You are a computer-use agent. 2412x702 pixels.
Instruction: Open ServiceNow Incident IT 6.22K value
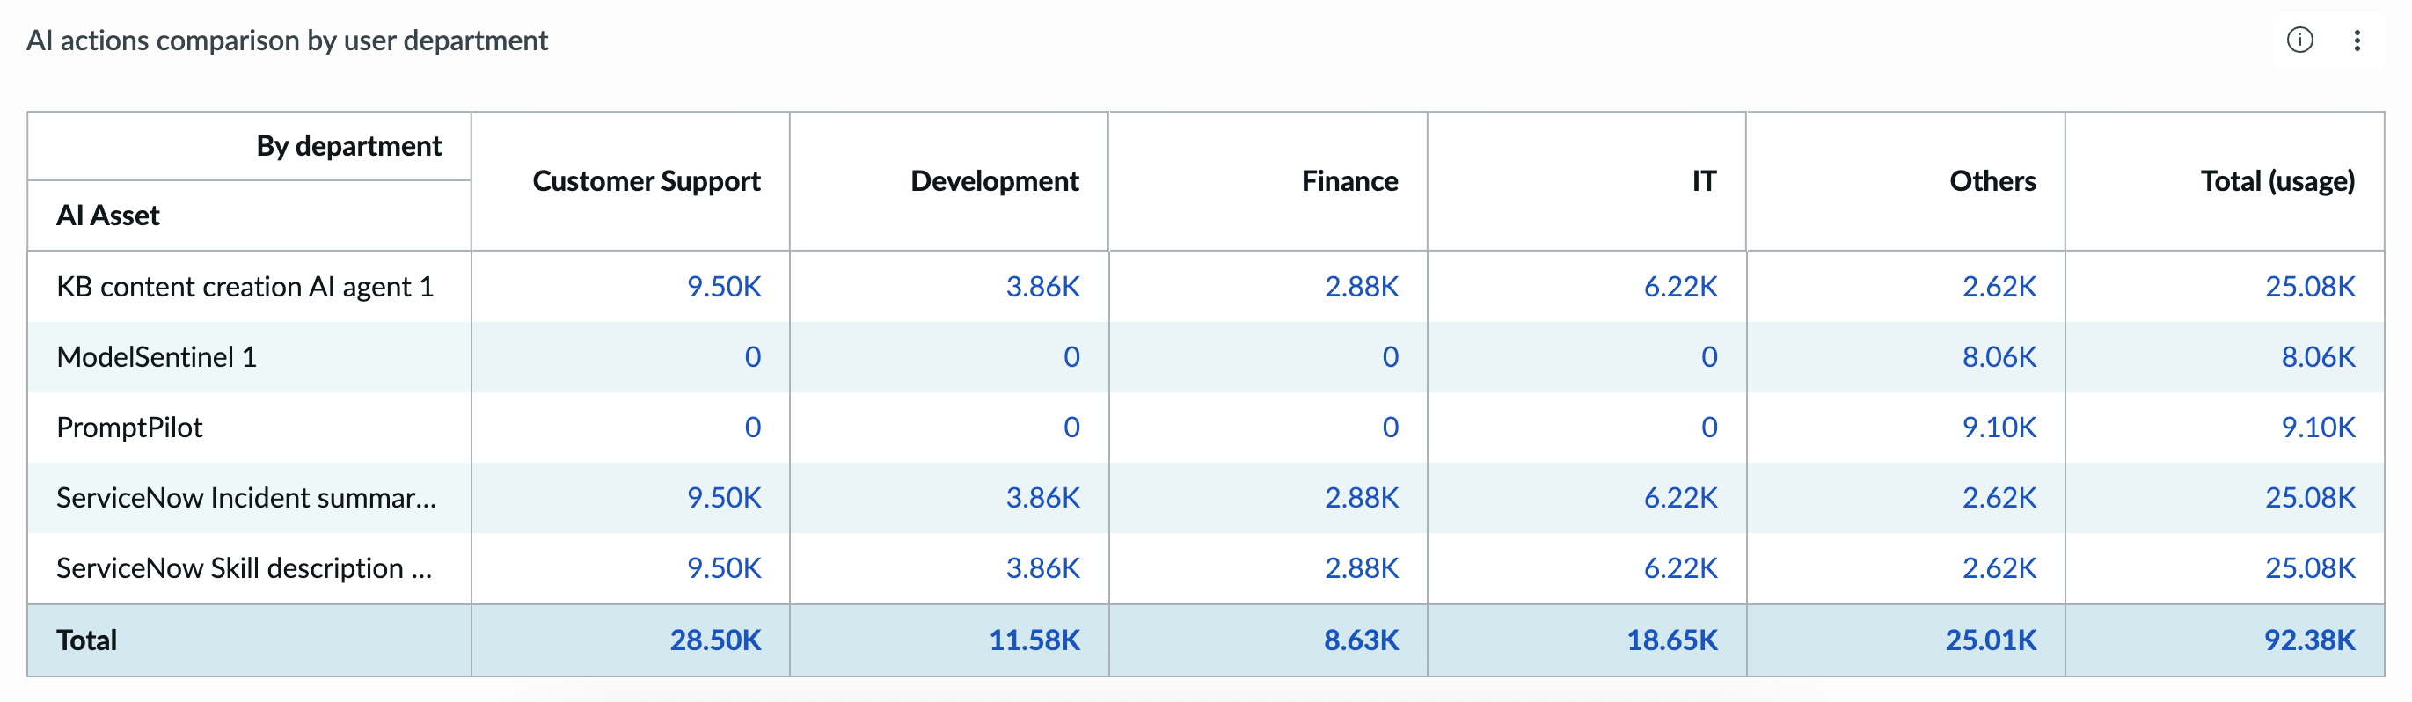[1681, 497]
